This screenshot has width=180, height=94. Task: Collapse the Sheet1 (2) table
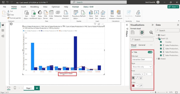coord(156,39)
